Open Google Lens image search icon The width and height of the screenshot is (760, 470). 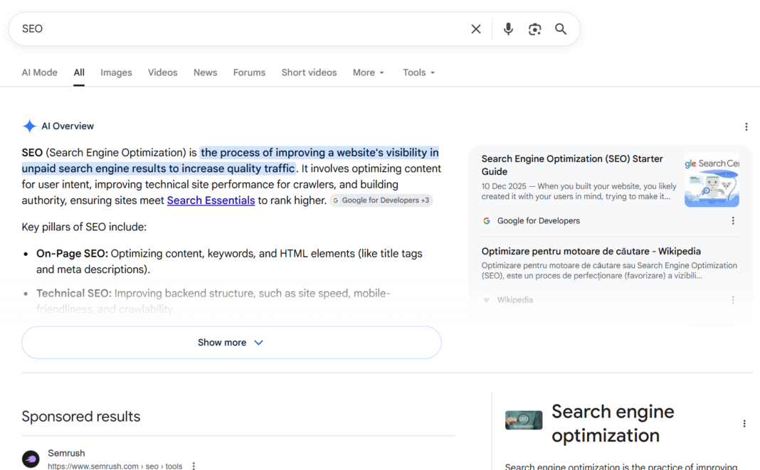534,29
